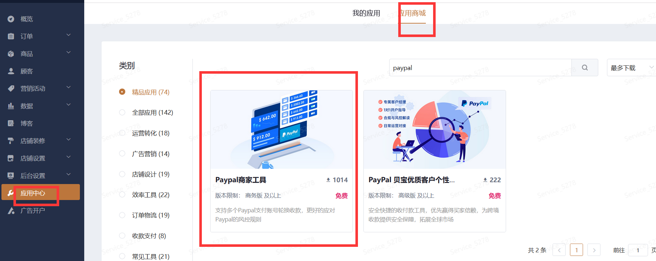Click the paypal search input field
This screenshot has width=656, height=261.
[x=480, y=68]
